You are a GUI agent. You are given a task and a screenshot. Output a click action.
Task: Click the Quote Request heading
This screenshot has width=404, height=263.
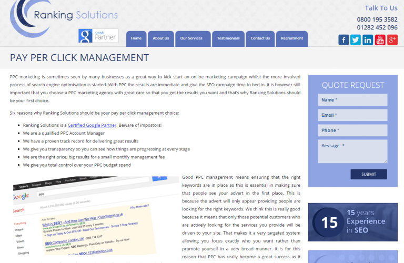(x=353, y=85)
